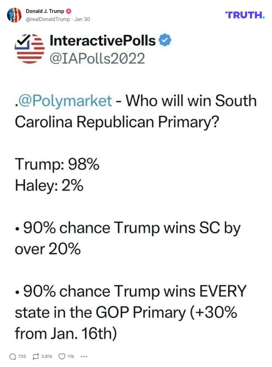Click Donald J. Trump's verified badge
Viewport: 272px width, 367px height.
[69, 11]
